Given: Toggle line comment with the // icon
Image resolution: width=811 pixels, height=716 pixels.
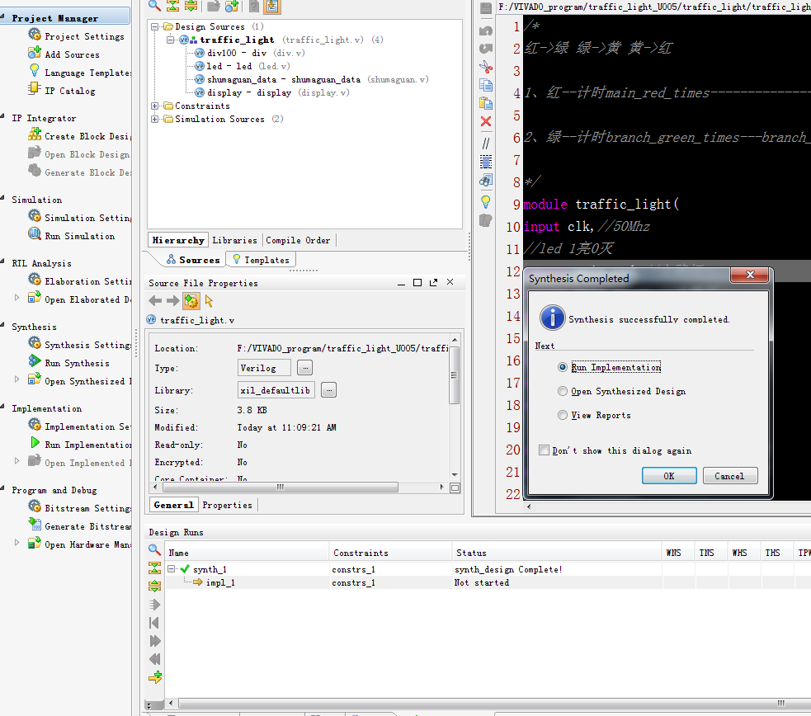Looking at the screenshot, I should click(x=486, y=143).
